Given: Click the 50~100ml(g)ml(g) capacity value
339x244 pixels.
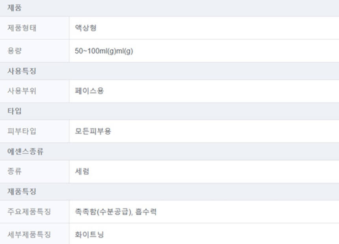Looking at the screenshot, I should (104, 51).
